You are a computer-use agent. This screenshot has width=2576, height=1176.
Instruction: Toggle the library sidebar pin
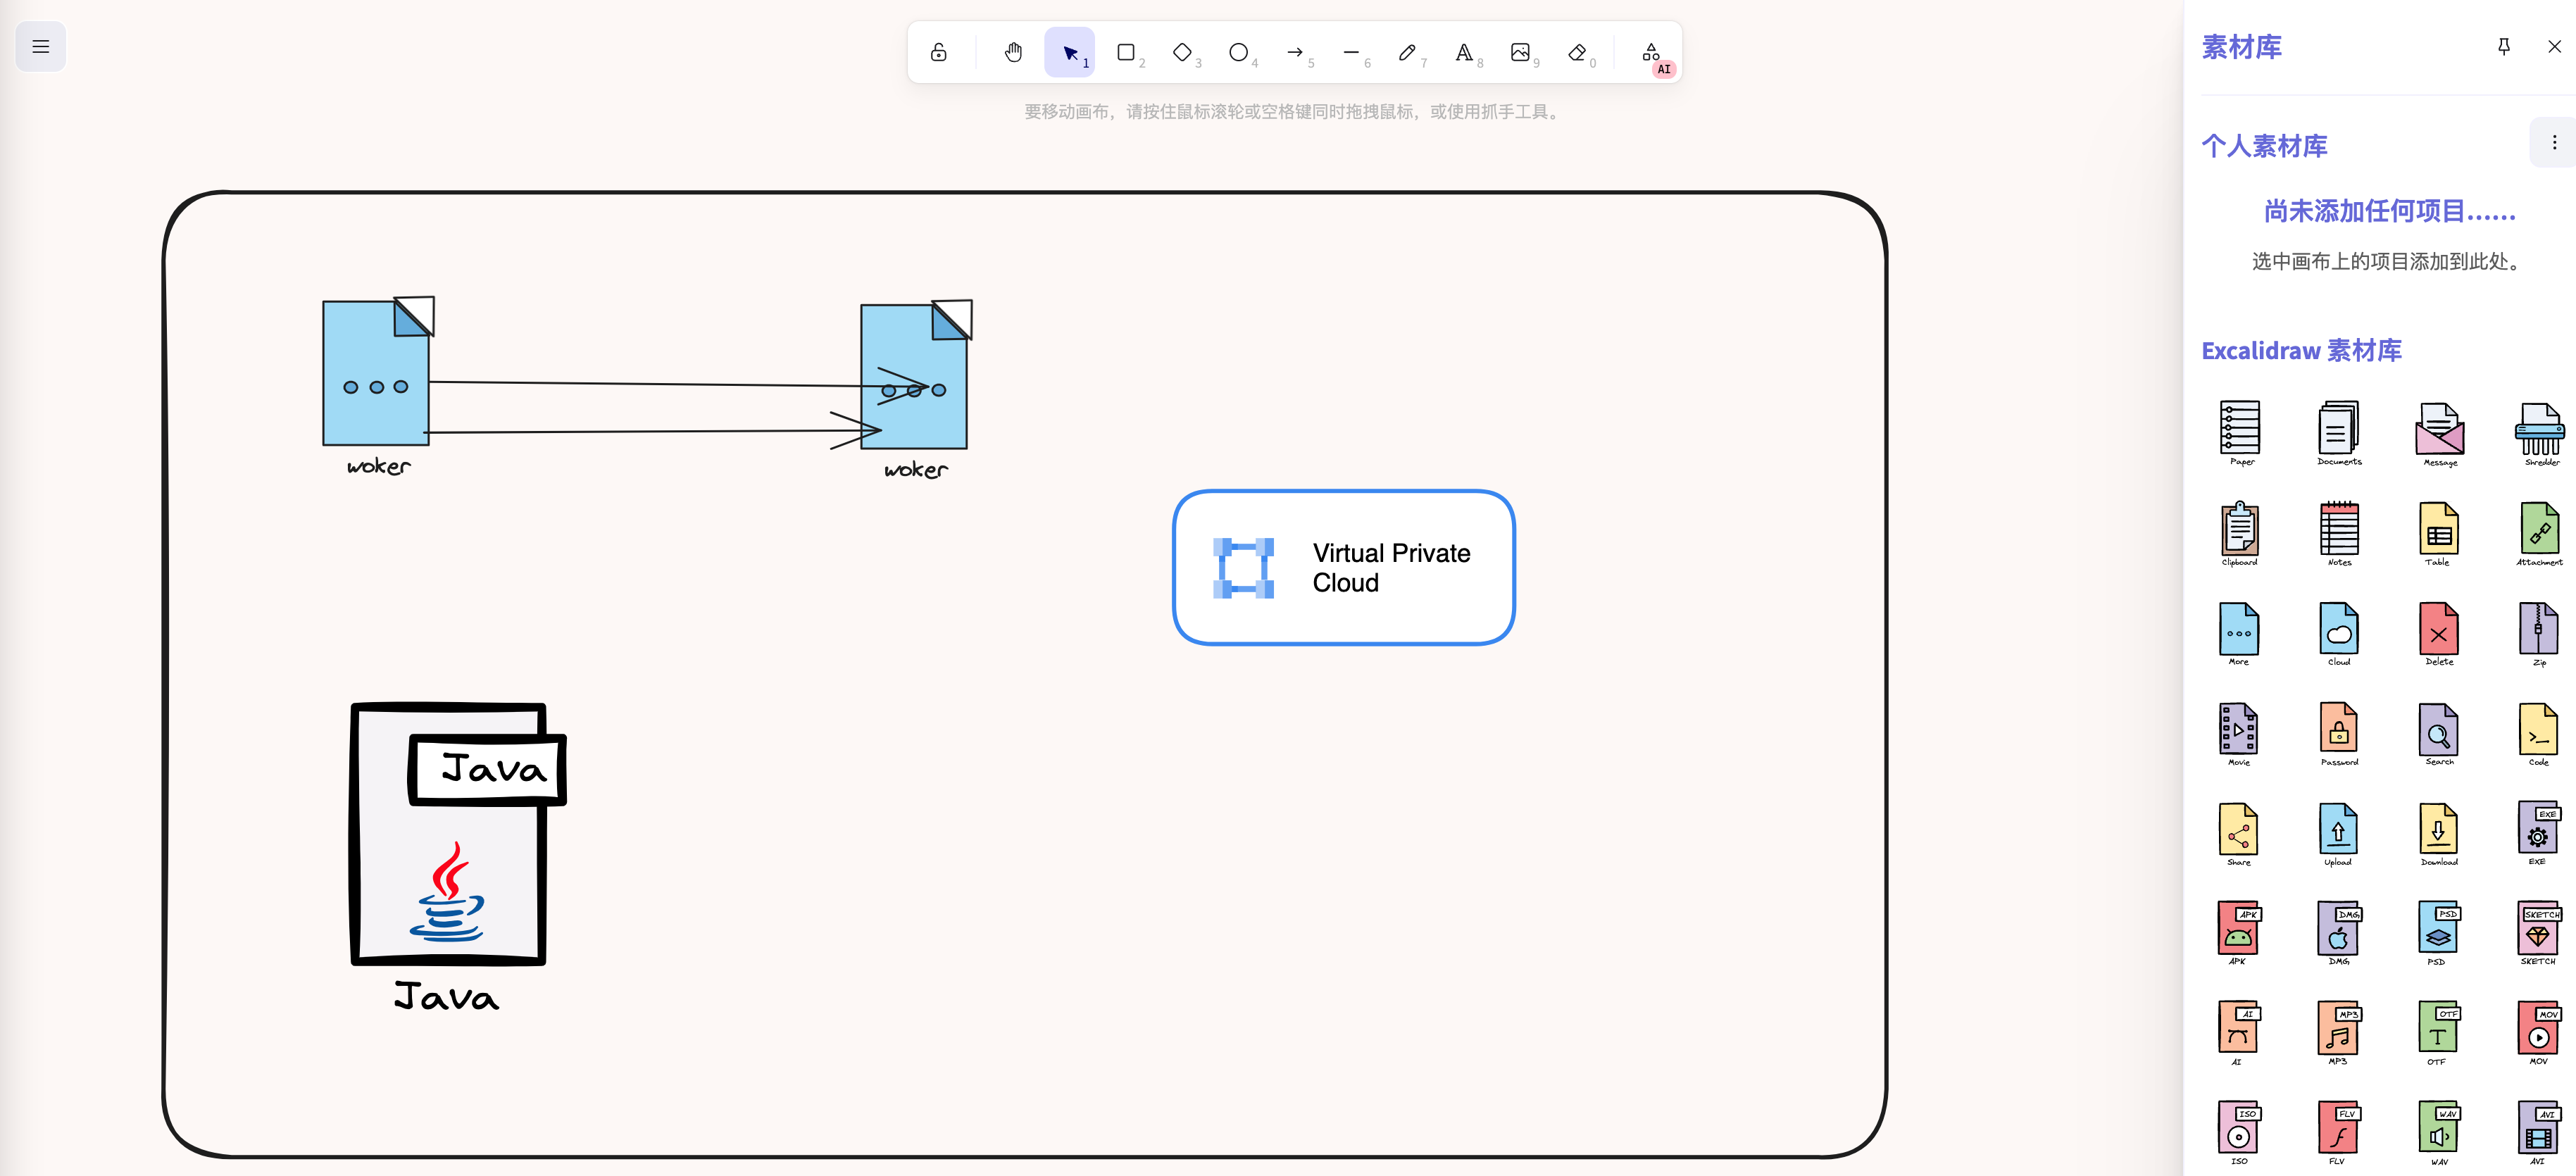[2503, 47]
